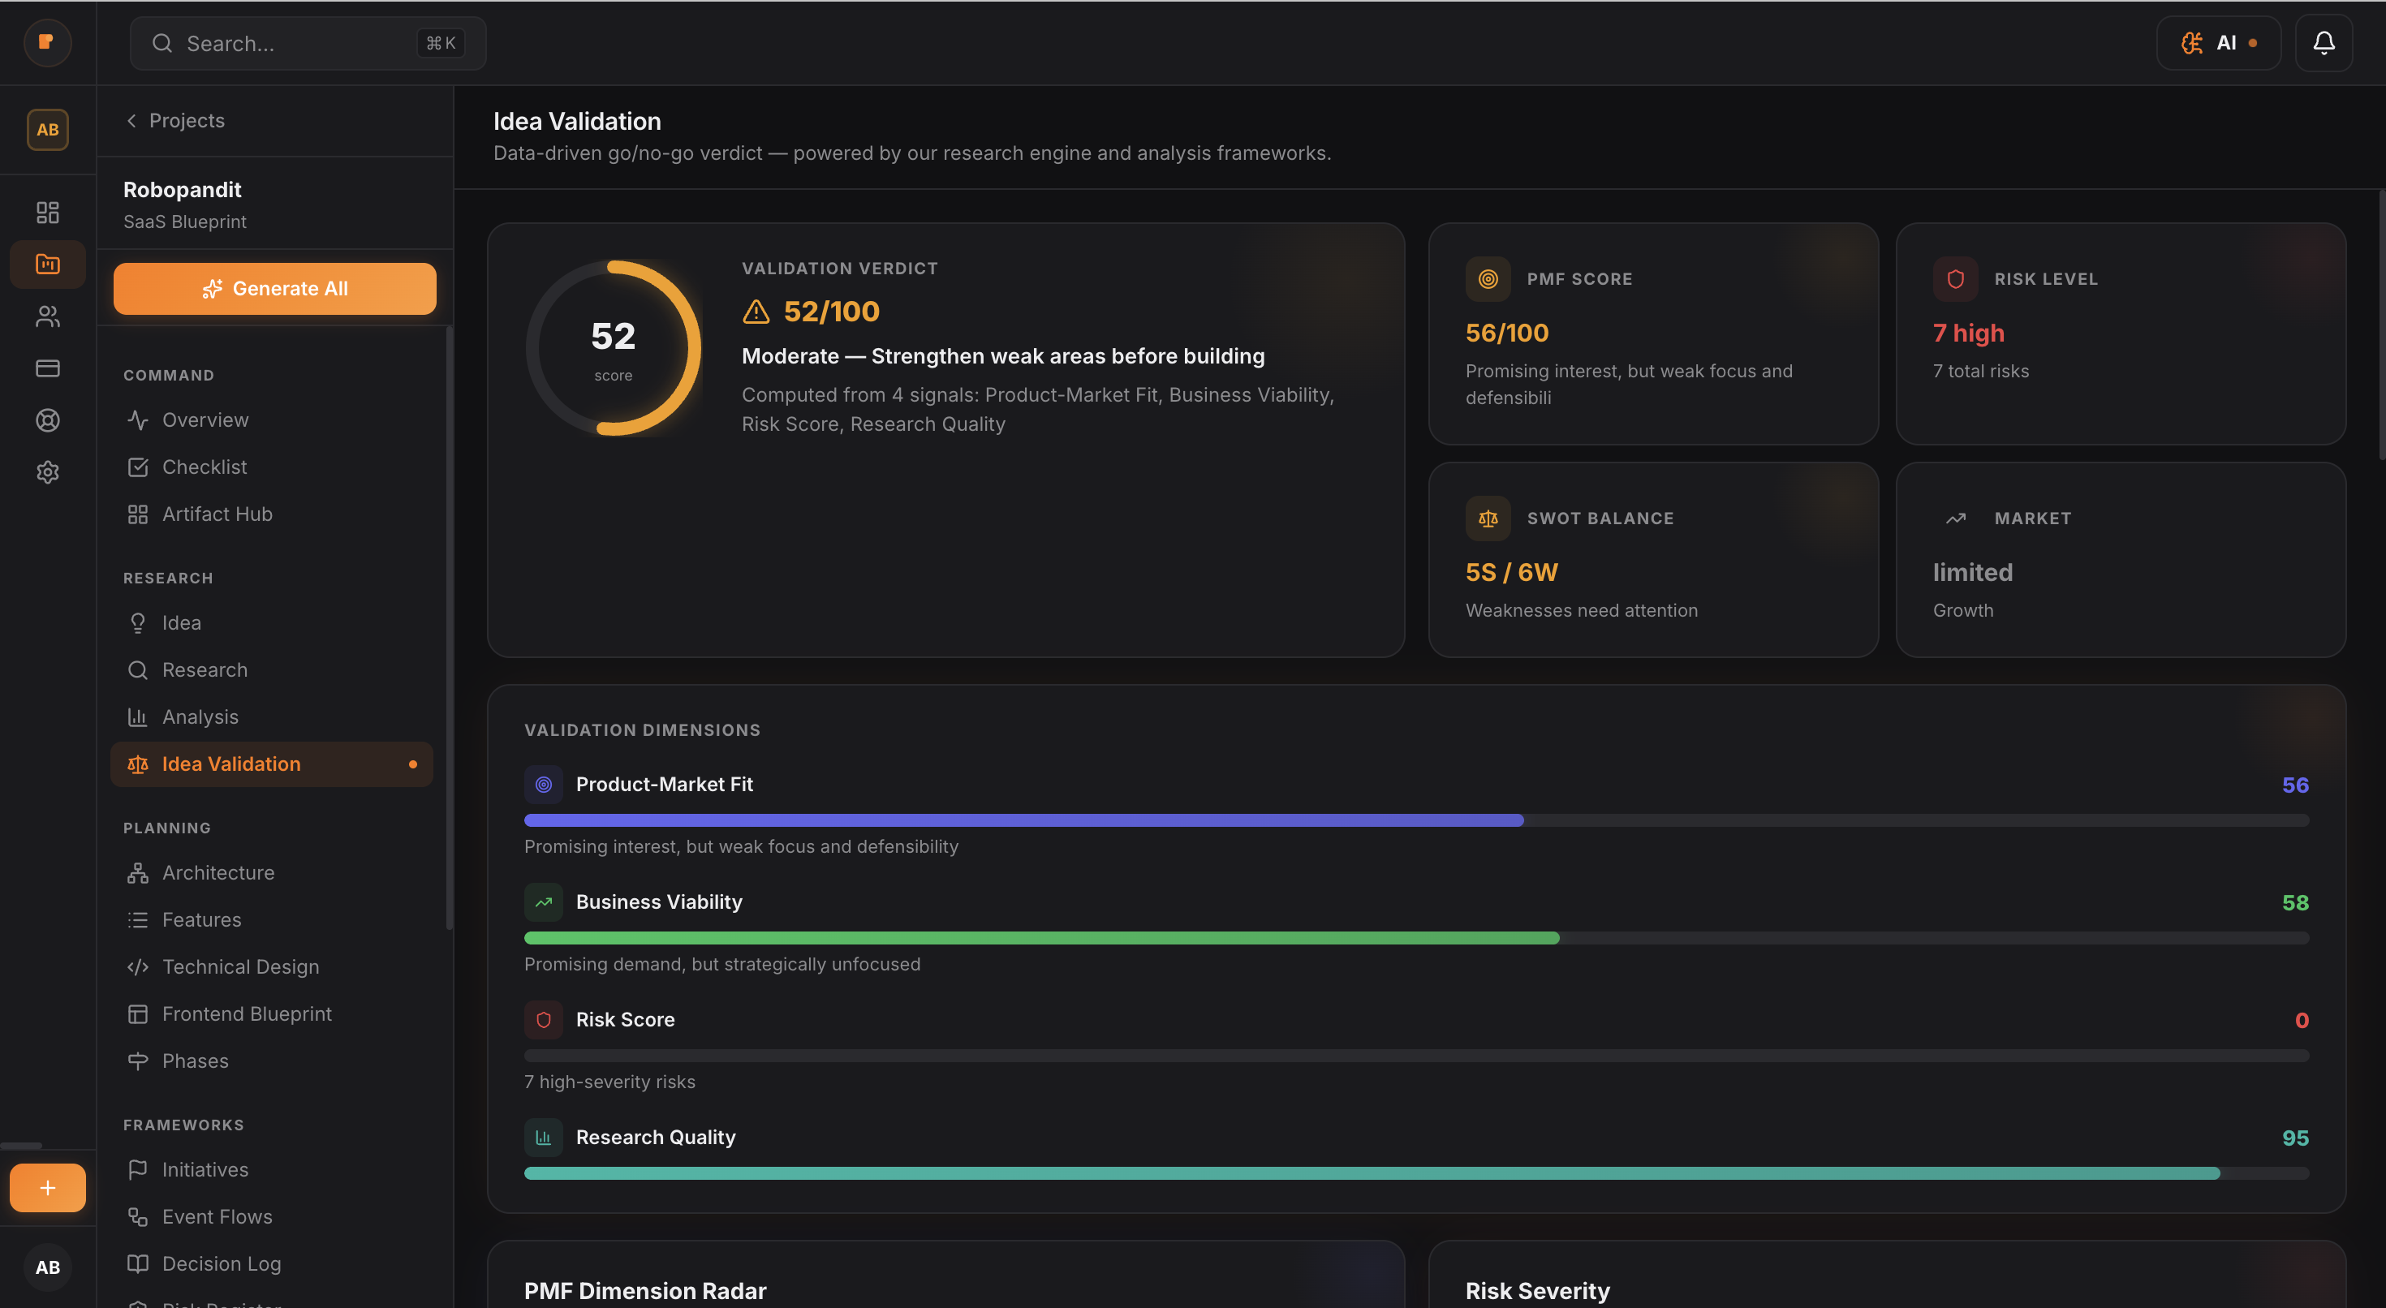Open the user AB avatar at bottom left

(47, 1267)
